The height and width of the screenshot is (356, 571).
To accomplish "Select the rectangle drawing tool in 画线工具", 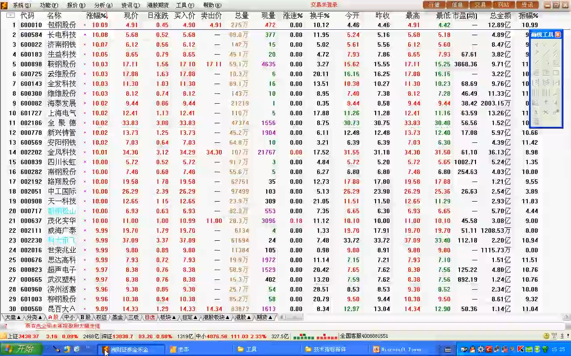I will click(x=555, y=72).
